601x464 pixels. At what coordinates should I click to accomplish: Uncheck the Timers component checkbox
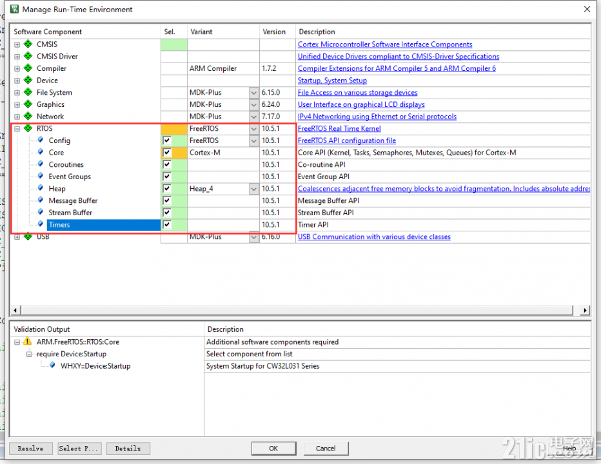point(167,224)
